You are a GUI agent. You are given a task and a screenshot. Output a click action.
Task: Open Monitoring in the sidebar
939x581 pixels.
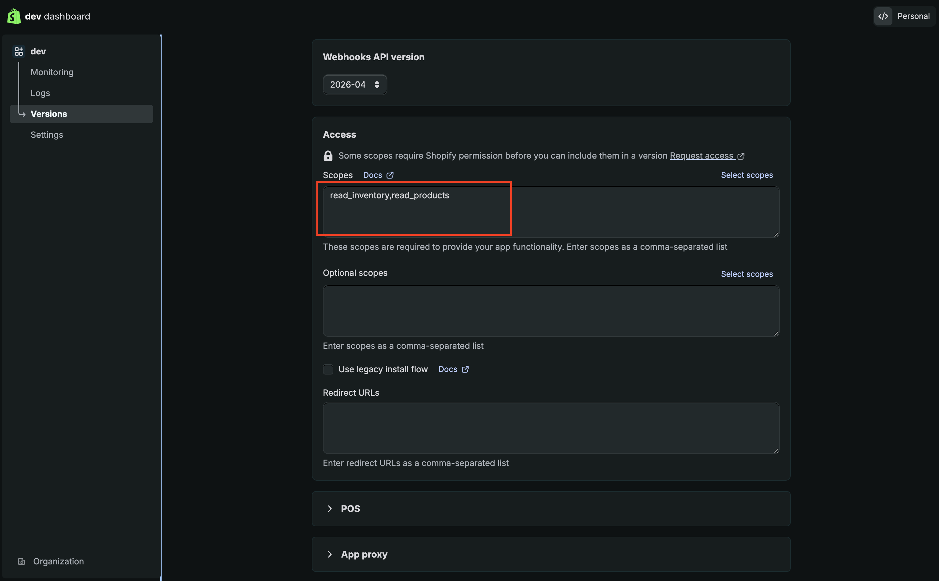tap(52, 72)
